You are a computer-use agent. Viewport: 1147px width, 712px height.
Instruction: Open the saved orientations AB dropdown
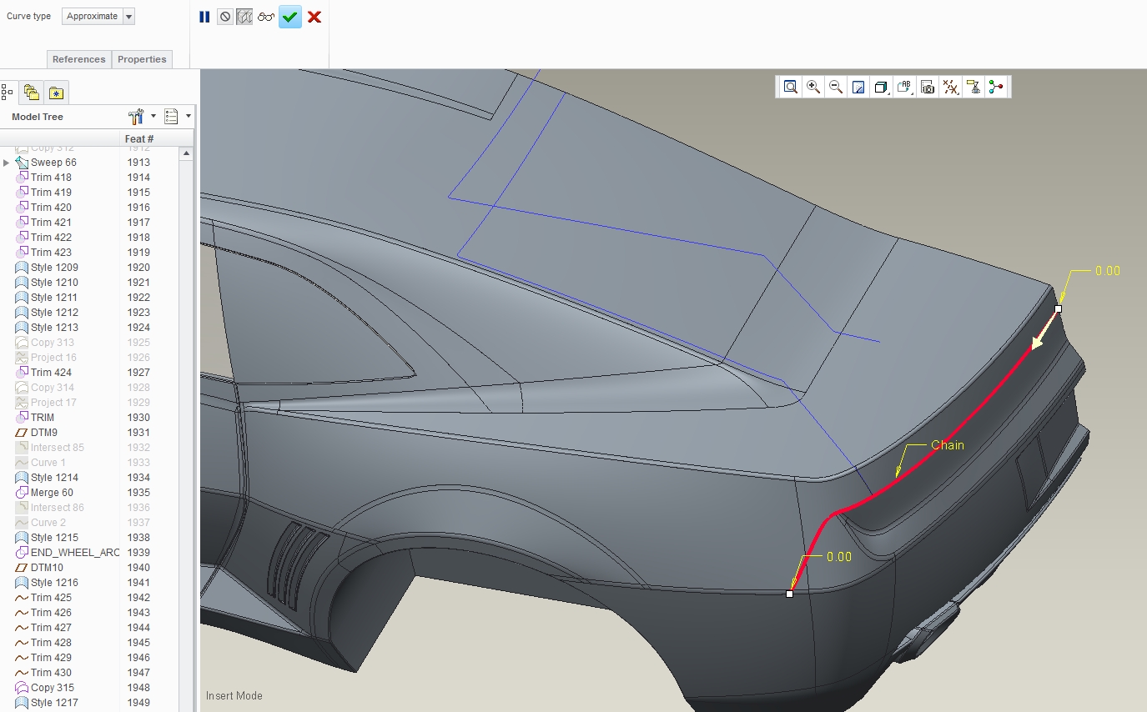[905, 87]
